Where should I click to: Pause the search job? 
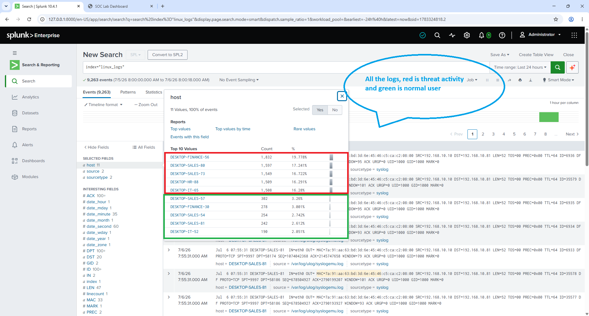tap(487, 80)
